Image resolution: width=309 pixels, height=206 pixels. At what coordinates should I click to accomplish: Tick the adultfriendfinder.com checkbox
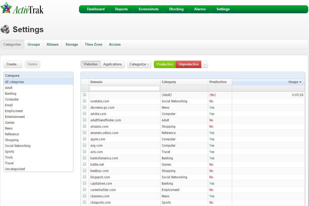pyautogui.click(x=85, y=120)
